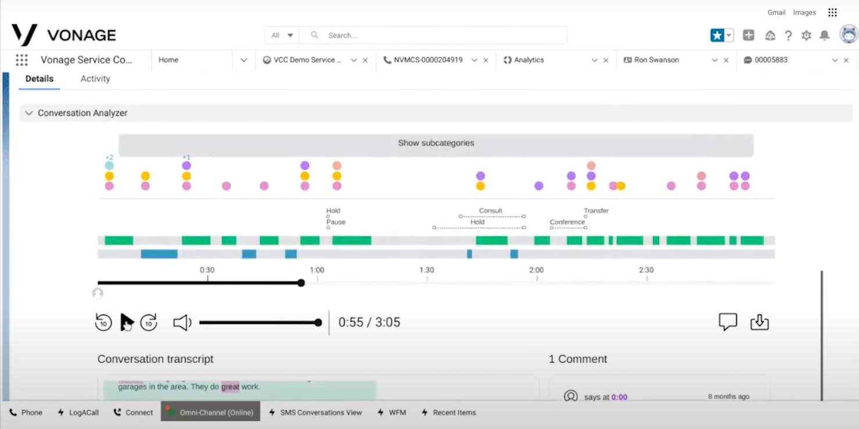The image size is (859, 429).
Task: Open the 00005883 tab dropdown chevron
Action: [x=835, y=60]
